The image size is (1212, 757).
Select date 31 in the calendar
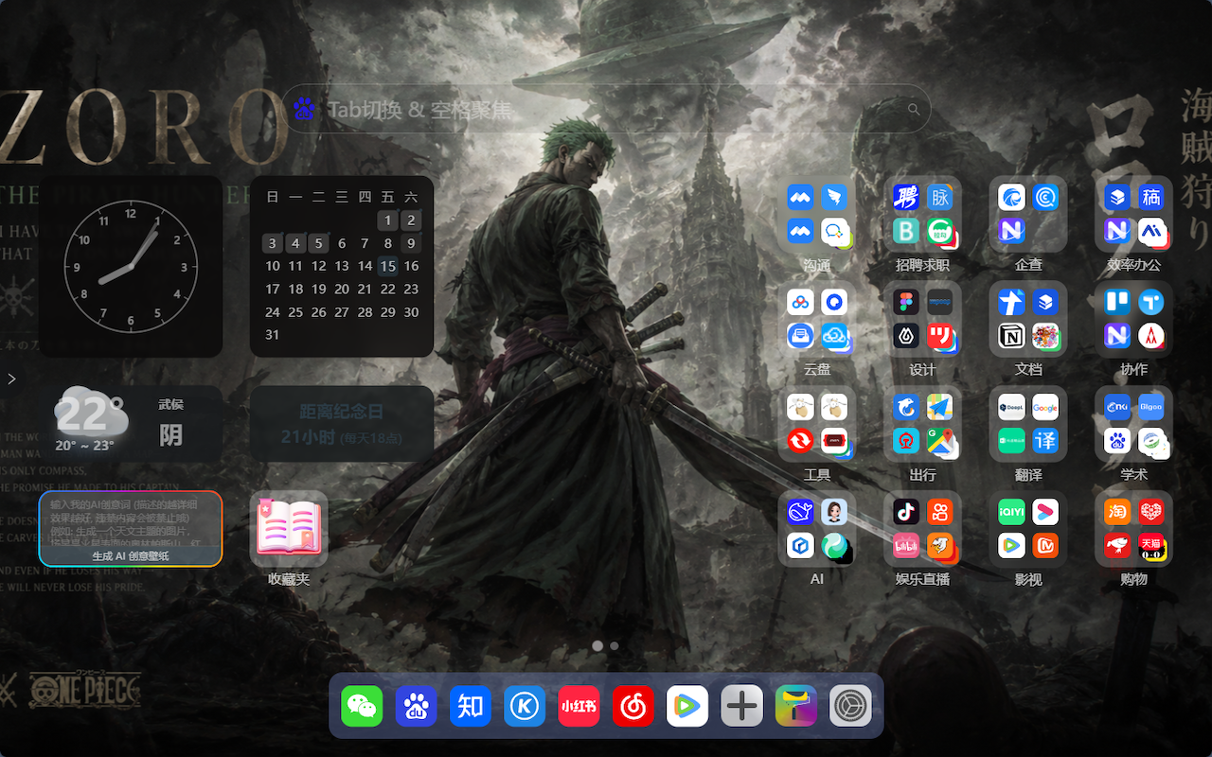coord(273,335)
